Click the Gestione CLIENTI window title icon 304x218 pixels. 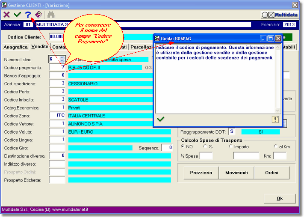tap(4, 5)
